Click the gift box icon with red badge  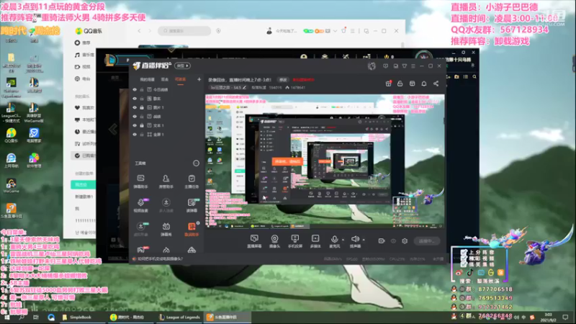click(x=388, y=84)
